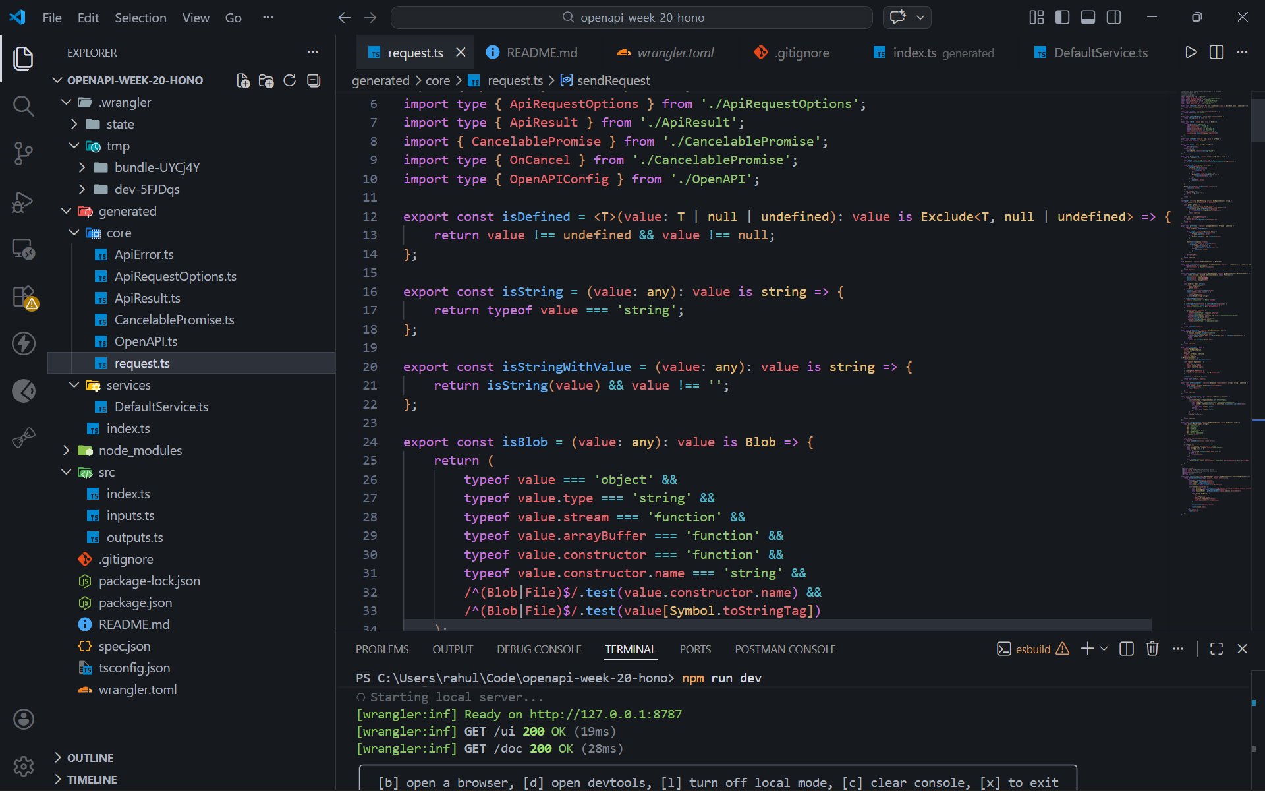Toggle the primary side bar layout button
The width and height of the screenshot is (1265, 791).
[1062, 18]
